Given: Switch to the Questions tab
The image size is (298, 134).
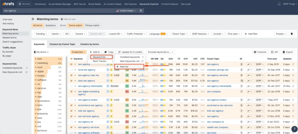Looking at the screenshot, I should coord(51,26).
